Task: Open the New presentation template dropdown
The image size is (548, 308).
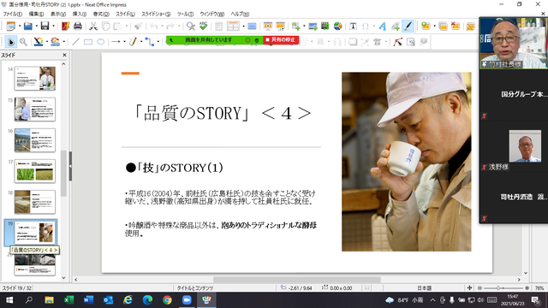Action: click(20, 27)
